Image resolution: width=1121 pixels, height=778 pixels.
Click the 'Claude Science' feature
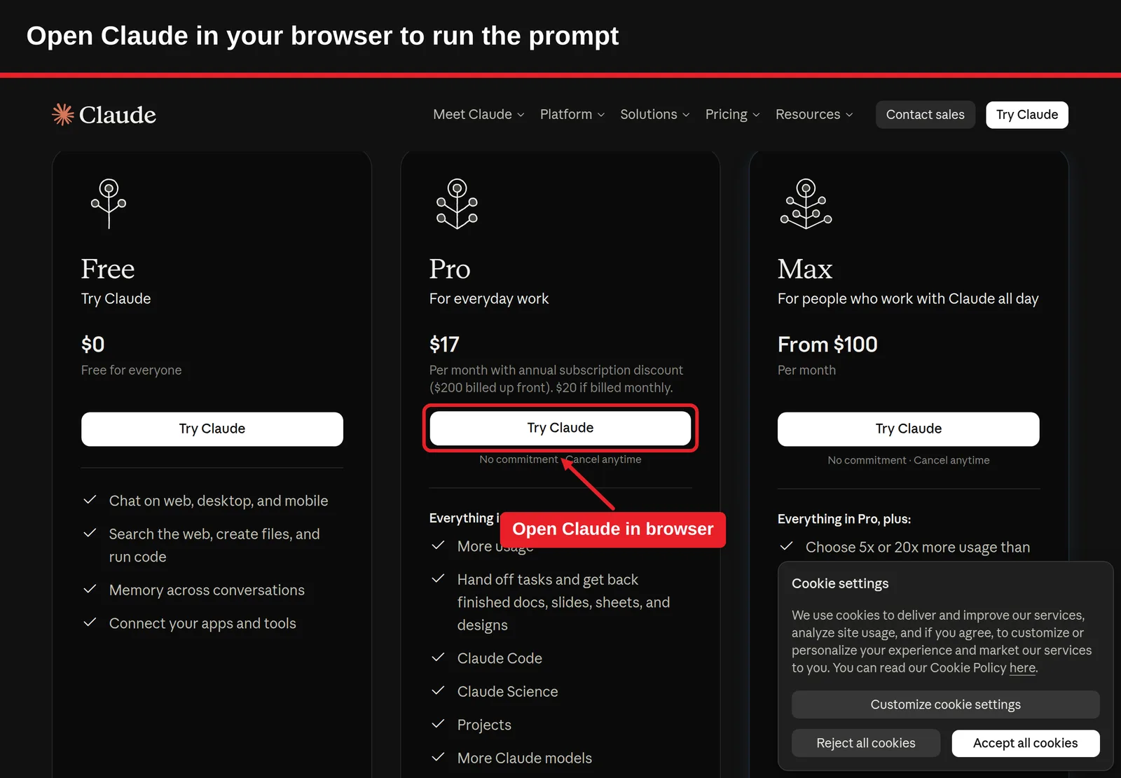tap(508, 692)
